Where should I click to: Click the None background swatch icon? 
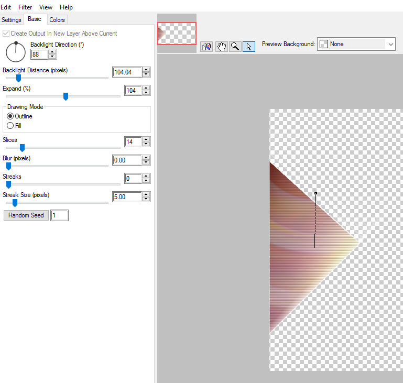[324, 44]
